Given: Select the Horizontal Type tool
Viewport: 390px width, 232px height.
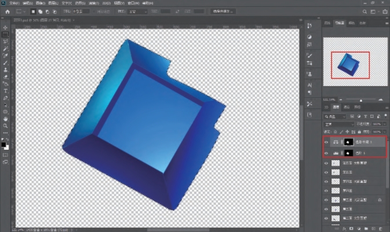Looking at the screenshot, I should (5, 91).
